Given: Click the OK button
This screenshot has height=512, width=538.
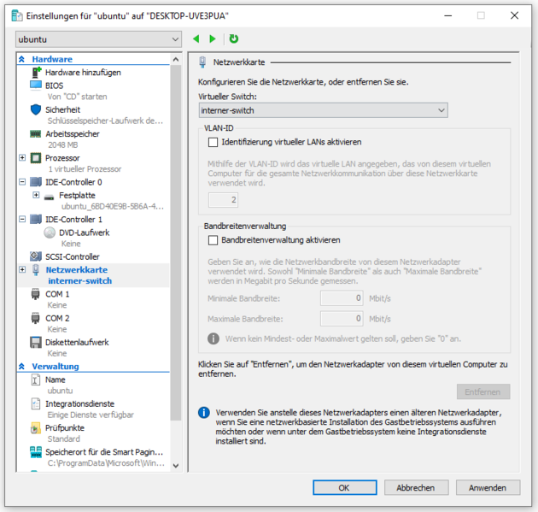Looking at the screenshot, I should [344, 487].
